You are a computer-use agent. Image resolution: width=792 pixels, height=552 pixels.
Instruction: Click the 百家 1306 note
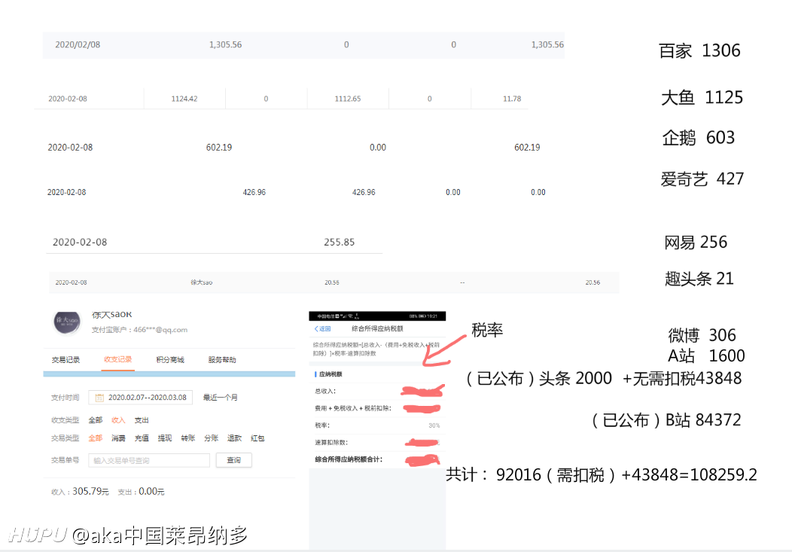(699, 50)
